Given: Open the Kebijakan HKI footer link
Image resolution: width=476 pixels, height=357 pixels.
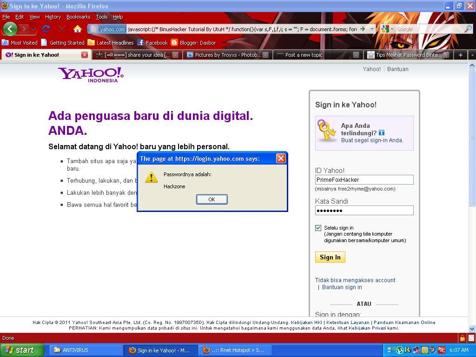Looking at the screenshot, I should tap(306, 323).
